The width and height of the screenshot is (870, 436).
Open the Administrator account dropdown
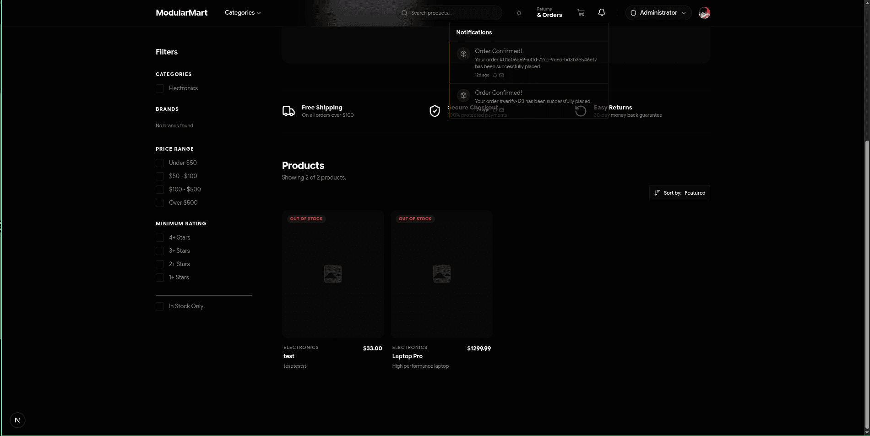coord(658,13)
